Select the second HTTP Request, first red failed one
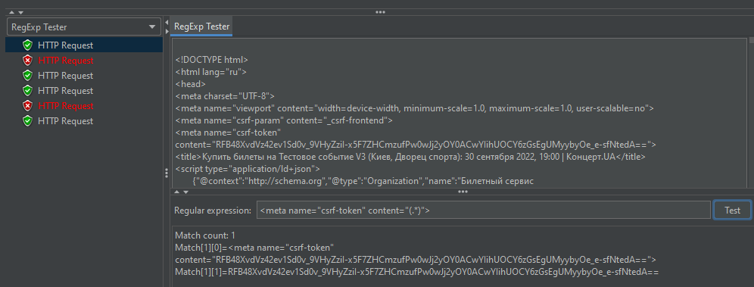Screen dimensions: 754x287 click(65, 60)
